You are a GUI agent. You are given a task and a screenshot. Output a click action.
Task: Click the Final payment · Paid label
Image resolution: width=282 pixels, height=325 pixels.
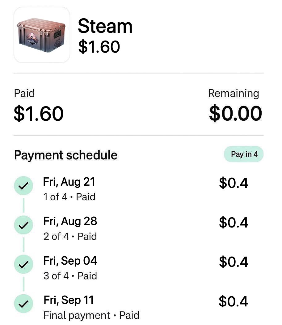click(x=91, y=315)
